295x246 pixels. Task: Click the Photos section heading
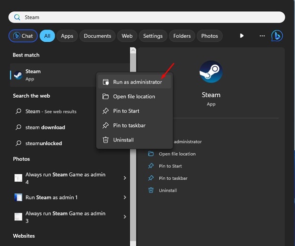click(x=21, y=159)
